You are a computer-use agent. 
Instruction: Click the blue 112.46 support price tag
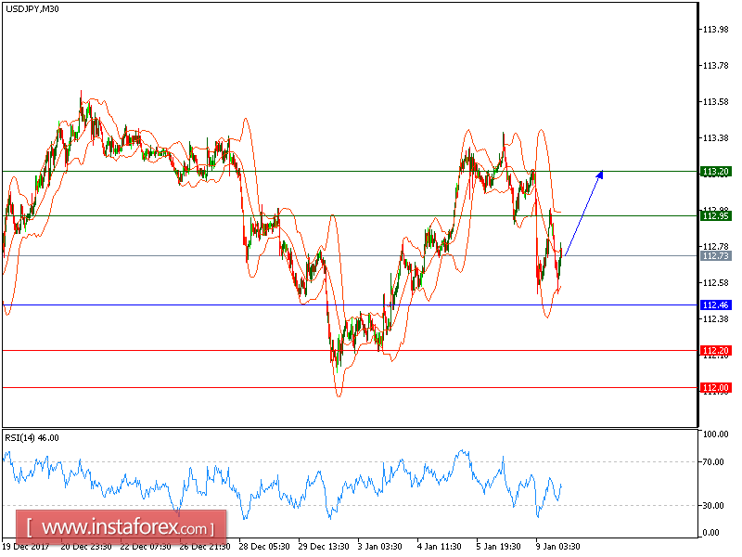714,304
